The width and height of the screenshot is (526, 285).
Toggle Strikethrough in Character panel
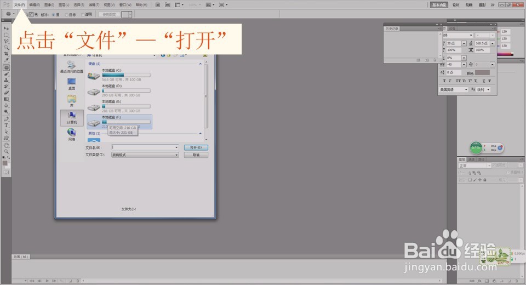point(489,81)
